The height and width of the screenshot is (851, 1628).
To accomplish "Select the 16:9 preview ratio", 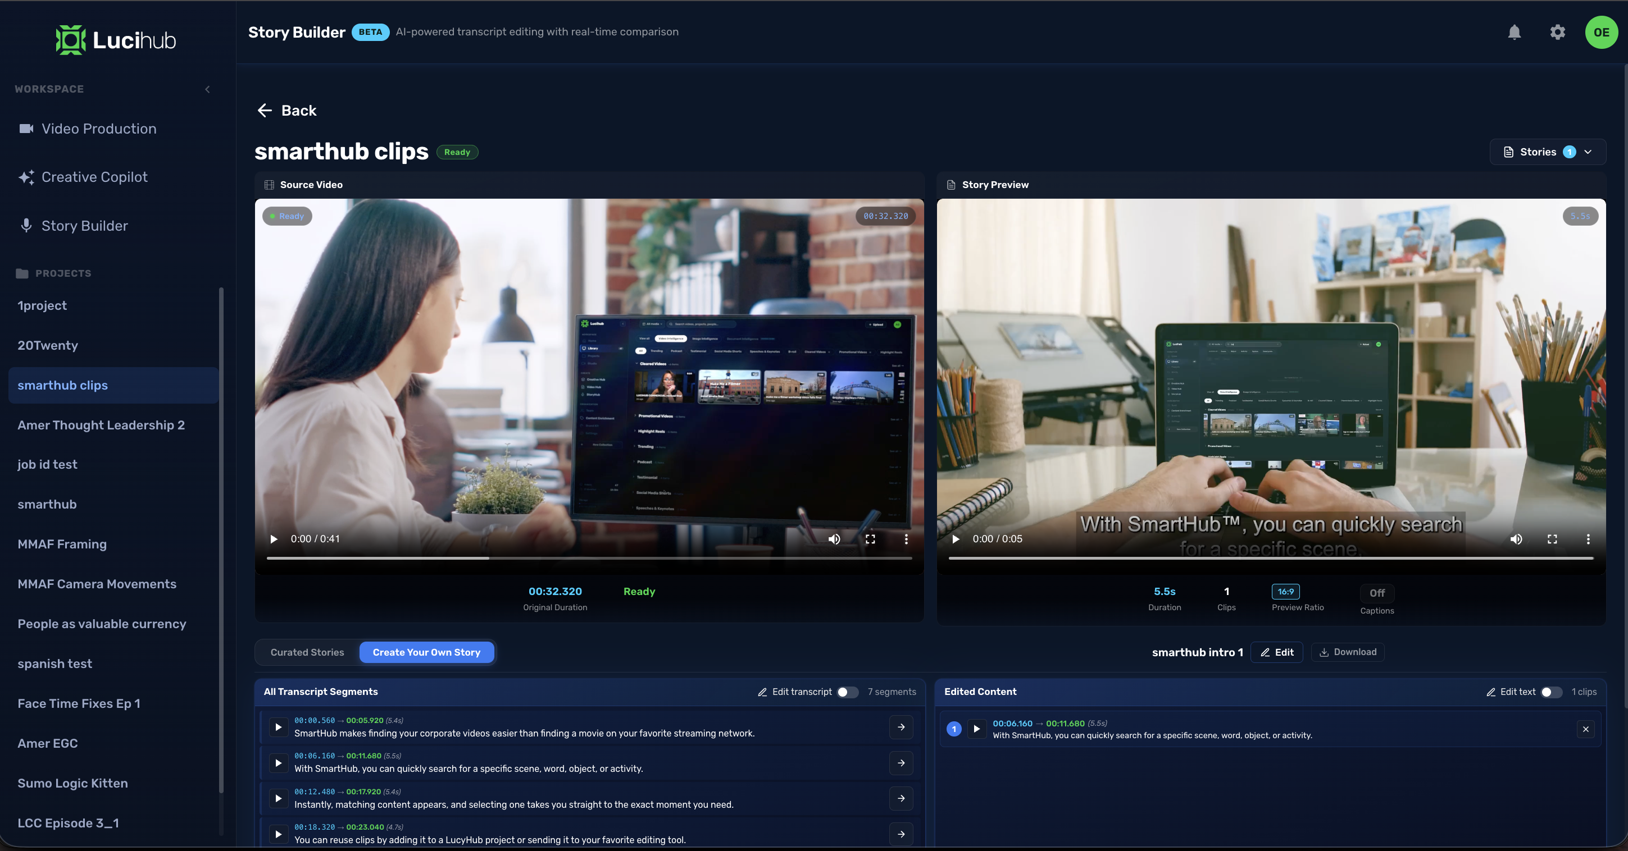I will (x=1285, y=592).
